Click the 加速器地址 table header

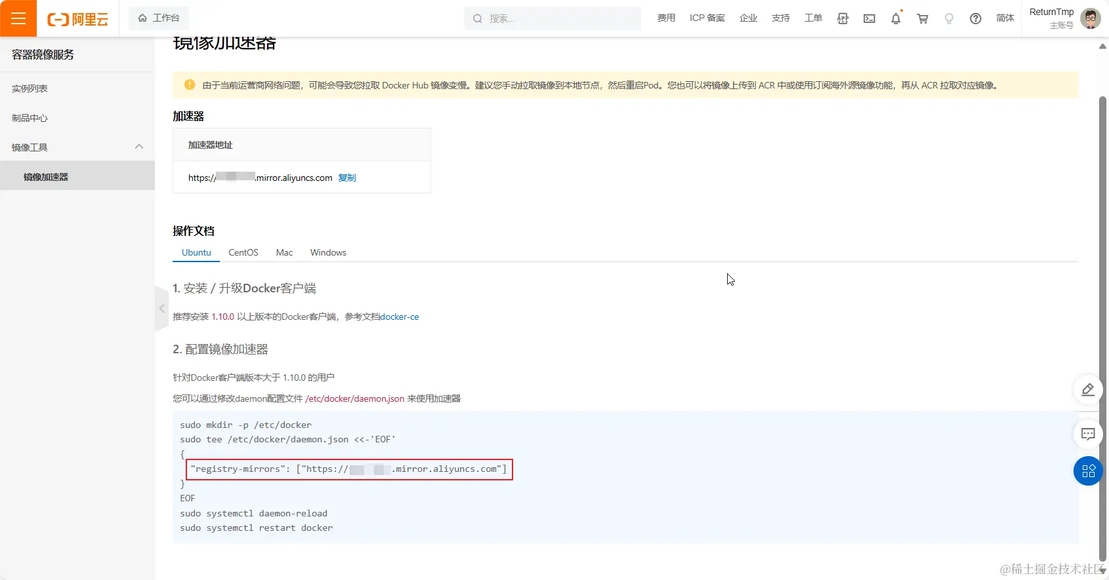click(x=210, y=145)
